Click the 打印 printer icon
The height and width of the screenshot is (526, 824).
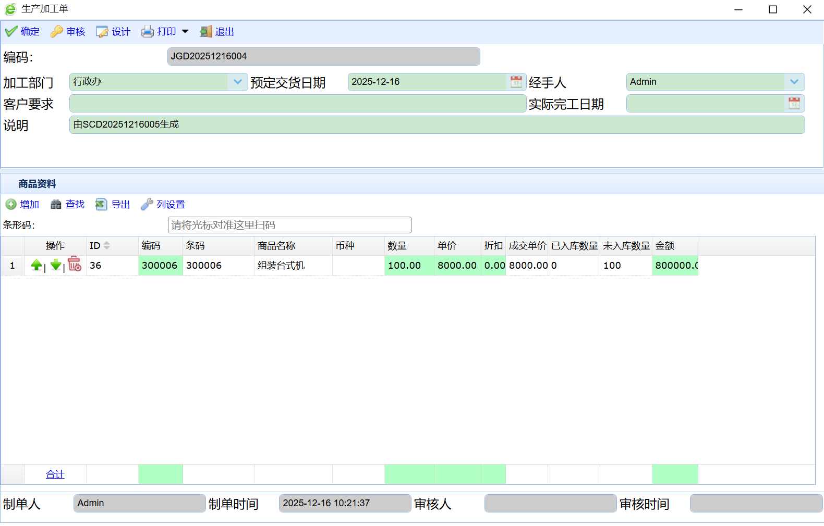(x=148, y=32)
